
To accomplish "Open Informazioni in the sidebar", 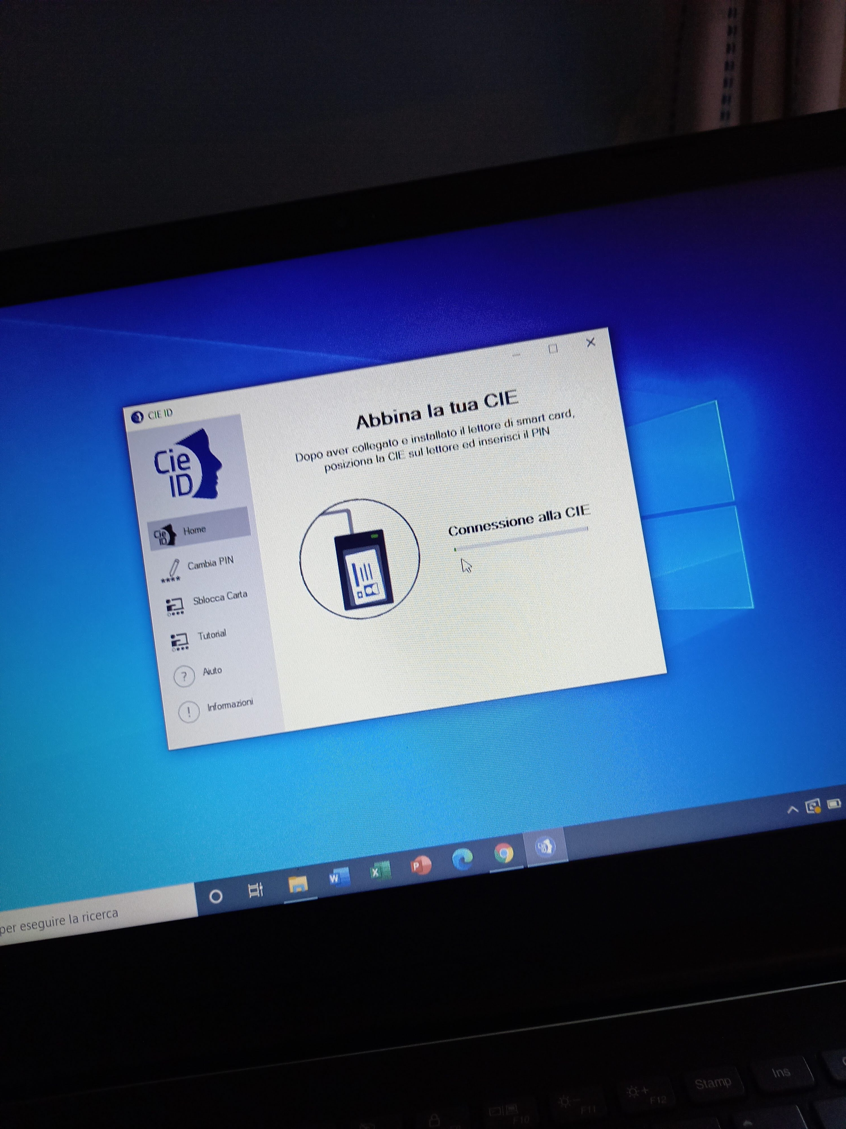I will coord(216,708).
